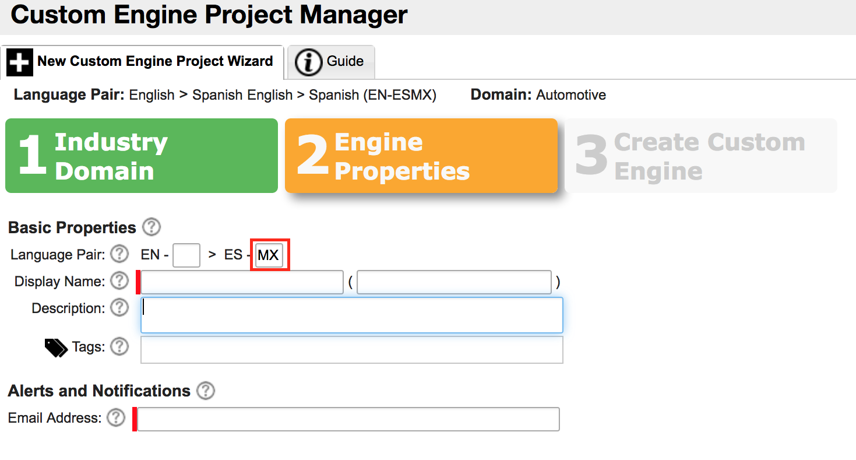Select step 2 Engine Properties
856x460 pixels.
[x=421, y=156]
